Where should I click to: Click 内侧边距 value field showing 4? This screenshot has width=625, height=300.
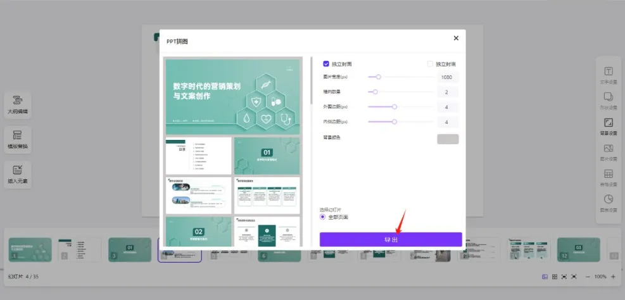[x=448, y=122]
